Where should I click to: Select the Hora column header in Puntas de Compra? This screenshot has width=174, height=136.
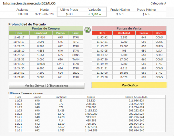19,33
